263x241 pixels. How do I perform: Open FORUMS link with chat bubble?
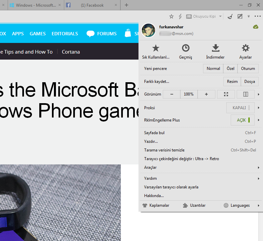[x=102, y=34]
